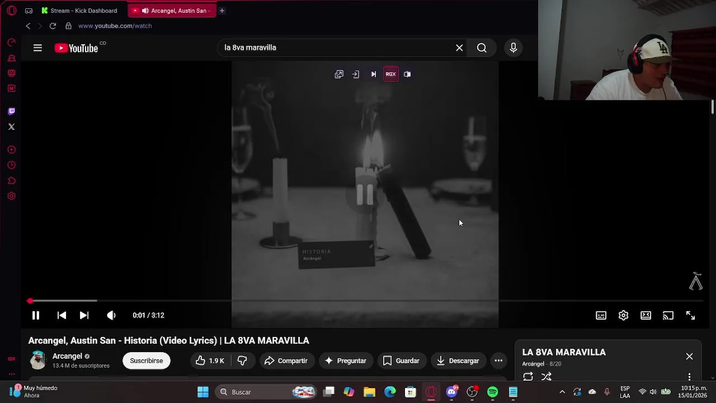The height and width of the screenshot is (403, 716).
Task: Open GX Cleaner in the sidebar
Action: click(x=11, y=58)
